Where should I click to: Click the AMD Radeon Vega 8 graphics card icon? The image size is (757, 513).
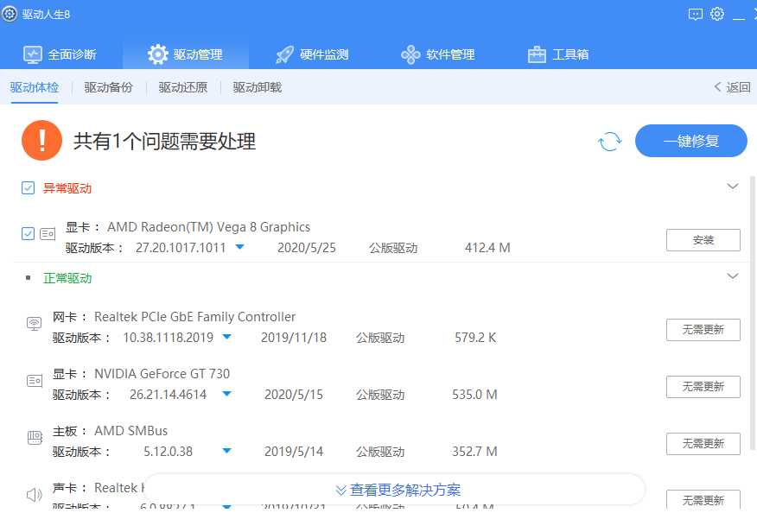pyautogui.click(x=48, y=234)
